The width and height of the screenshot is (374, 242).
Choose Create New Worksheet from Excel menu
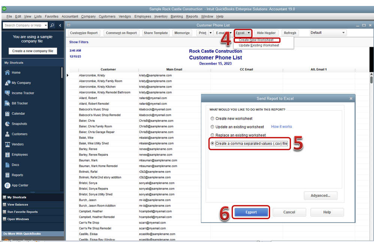pyautogui.click(x=256, y=40)
